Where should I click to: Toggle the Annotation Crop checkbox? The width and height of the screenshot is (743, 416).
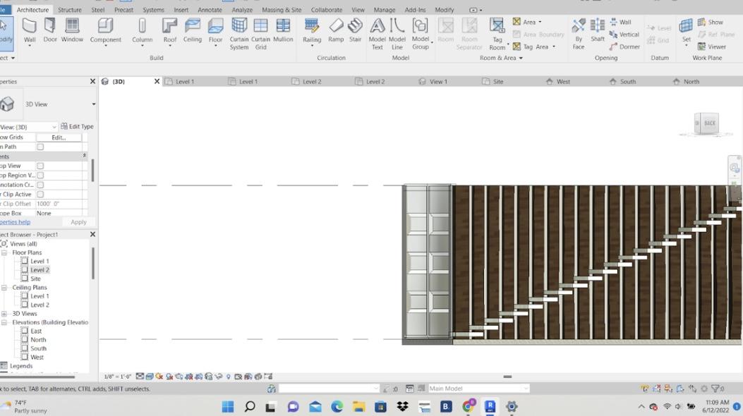[40, 185]
